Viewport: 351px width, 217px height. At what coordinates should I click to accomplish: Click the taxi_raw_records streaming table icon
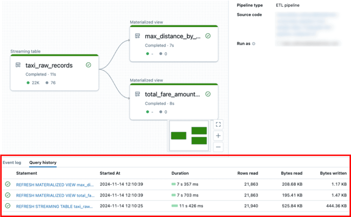(x=18, y=65)
